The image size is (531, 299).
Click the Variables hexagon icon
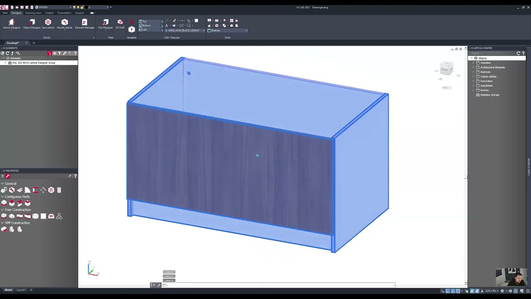tap(132, 29)
